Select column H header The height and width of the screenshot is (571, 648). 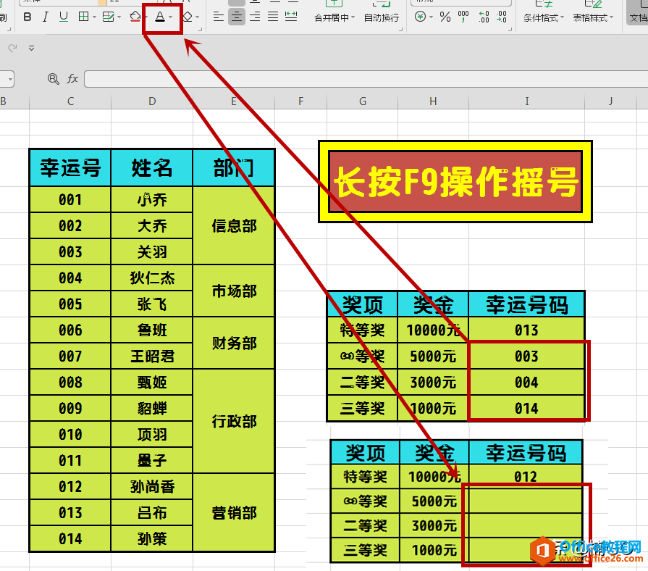point(433,101)
